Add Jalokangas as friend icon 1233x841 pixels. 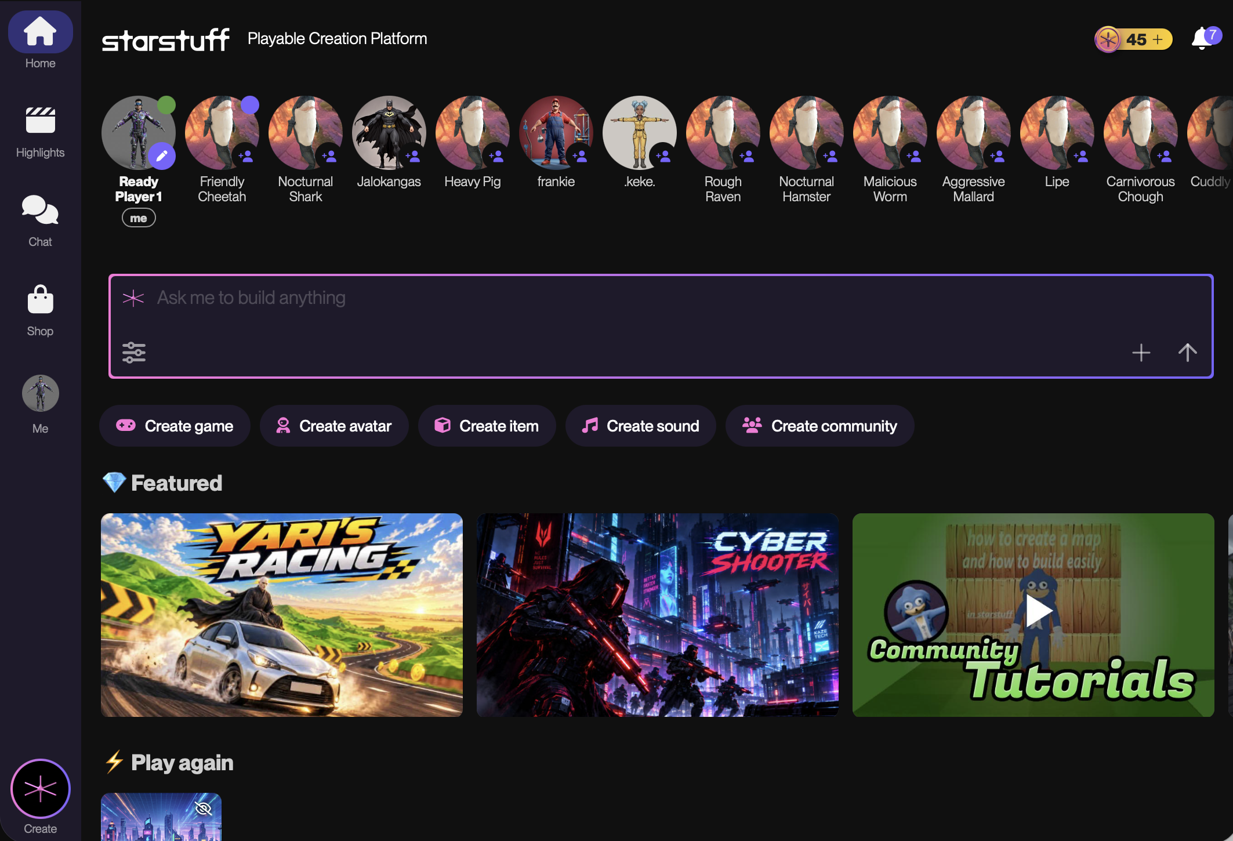[x=412, y=156]
